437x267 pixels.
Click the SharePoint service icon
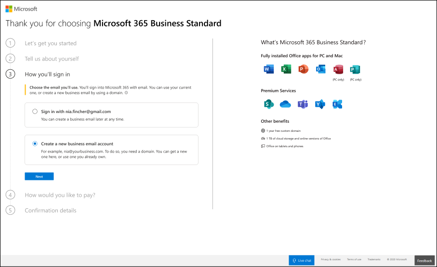[x=268, y=104]
